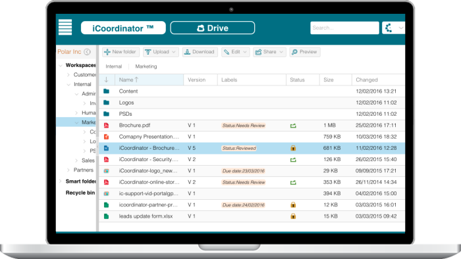Click the Preview button
Screen dimensions: 461x259
point(304,52)
